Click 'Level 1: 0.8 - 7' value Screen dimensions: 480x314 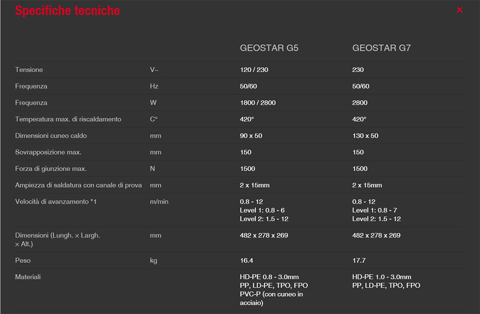(x=374, y=211)
